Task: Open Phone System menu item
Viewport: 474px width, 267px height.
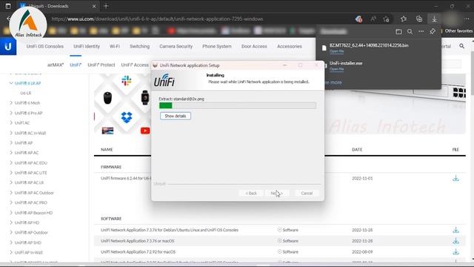Action: (x=217, y=46)
